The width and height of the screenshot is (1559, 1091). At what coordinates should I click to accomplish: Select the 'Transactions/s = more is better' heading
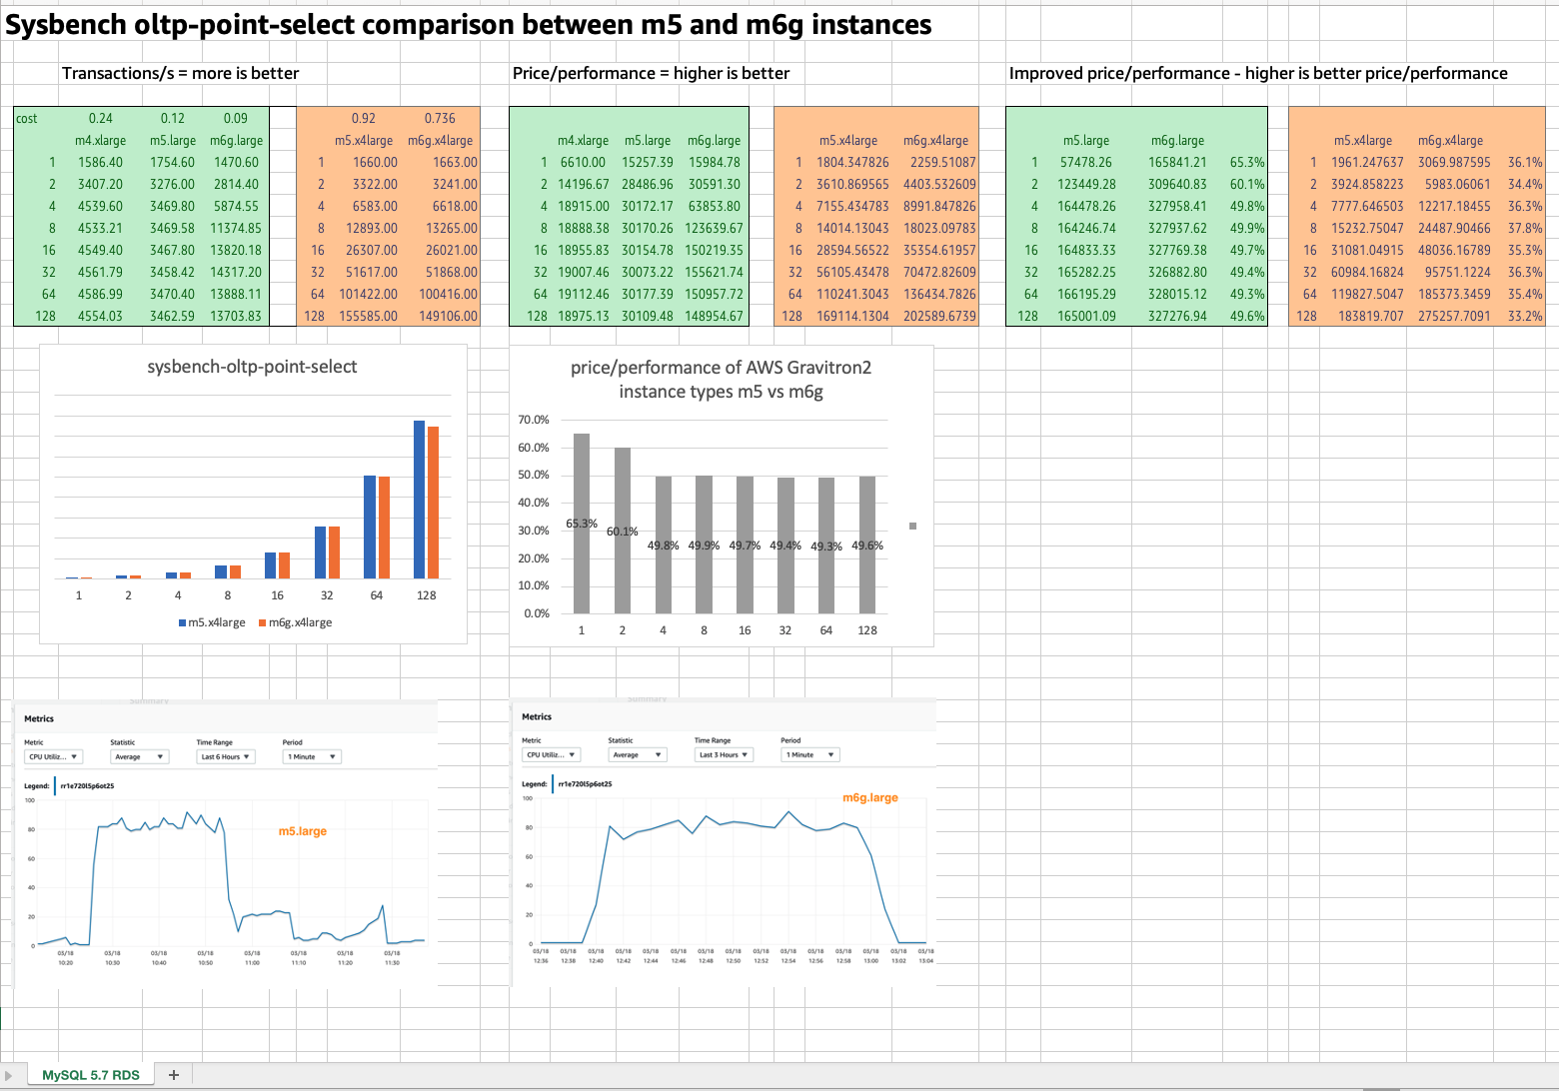pyautogui.click(x=180, y=73)
